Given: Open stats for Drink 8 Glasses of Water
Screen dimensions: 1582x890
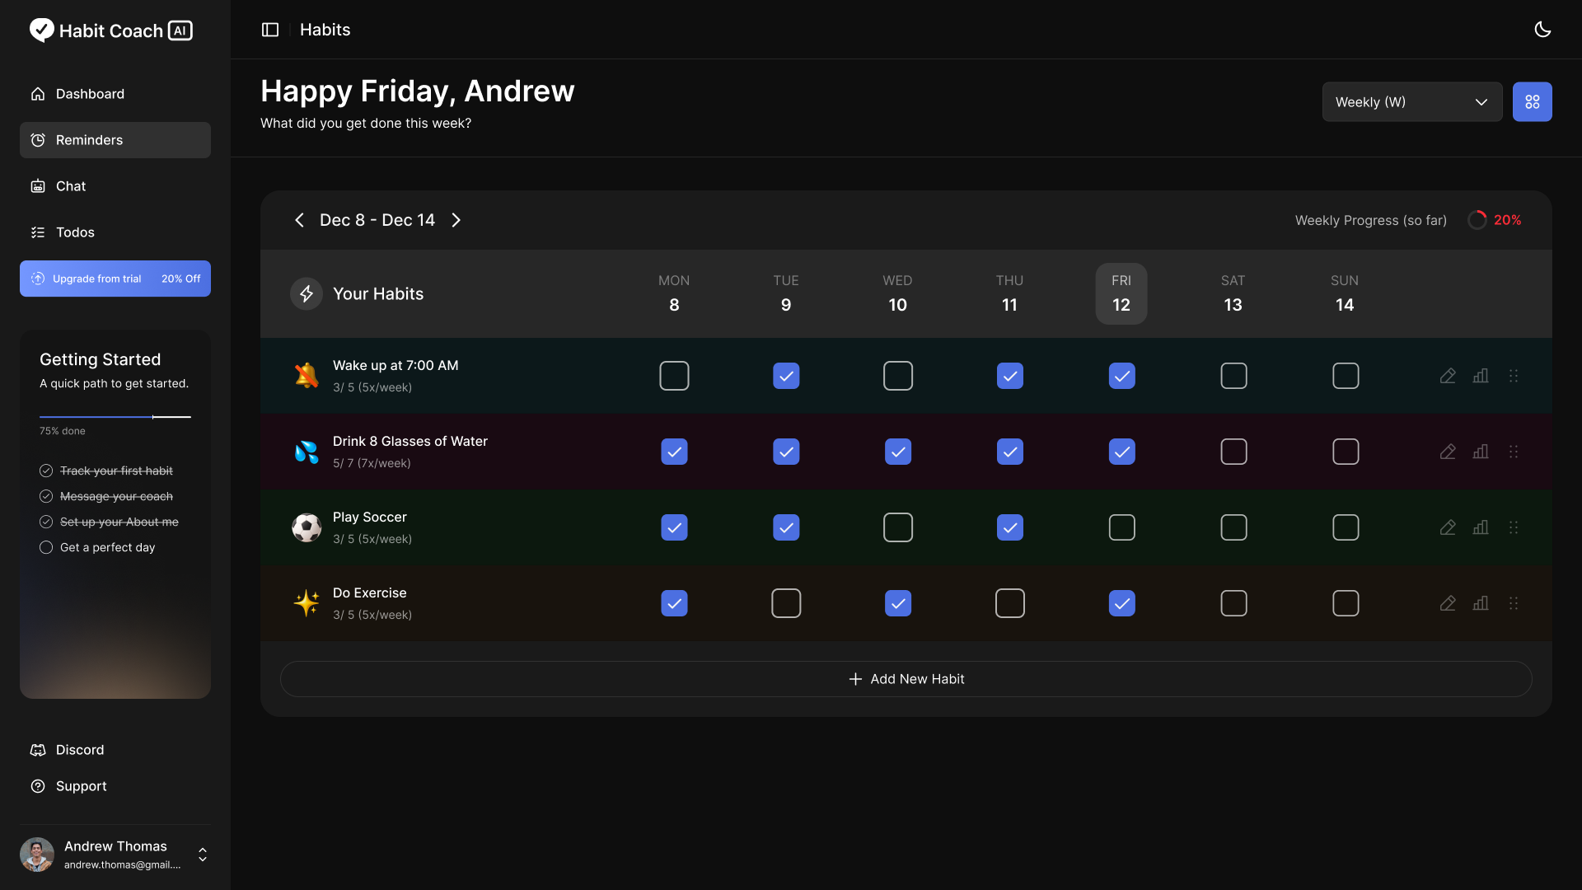Looking at the screenshot, I should [1480, 452].
